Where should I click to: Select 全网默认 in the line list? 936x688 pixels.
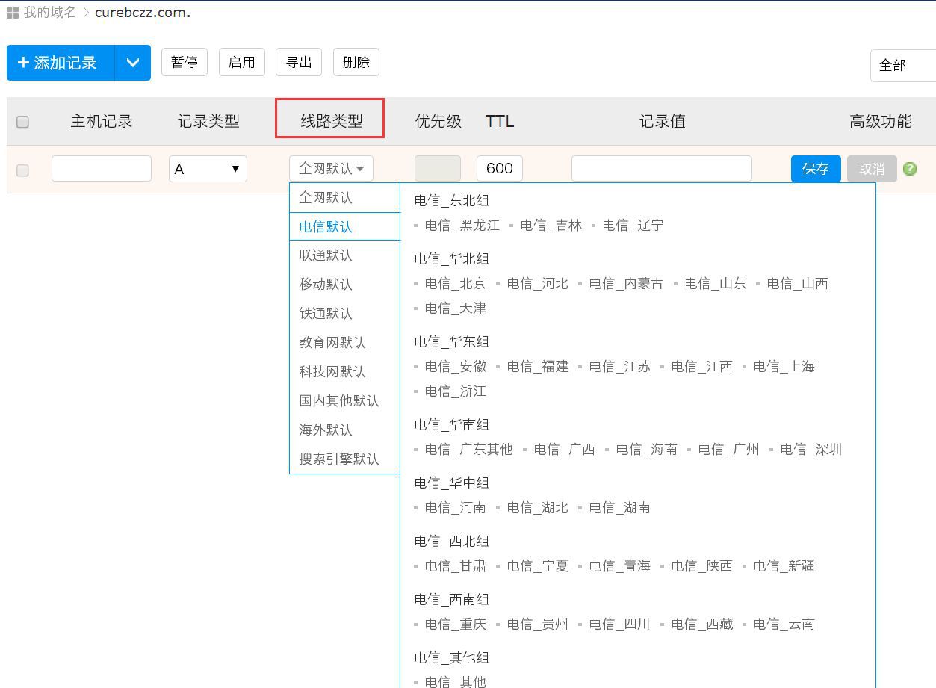point(344,198)
